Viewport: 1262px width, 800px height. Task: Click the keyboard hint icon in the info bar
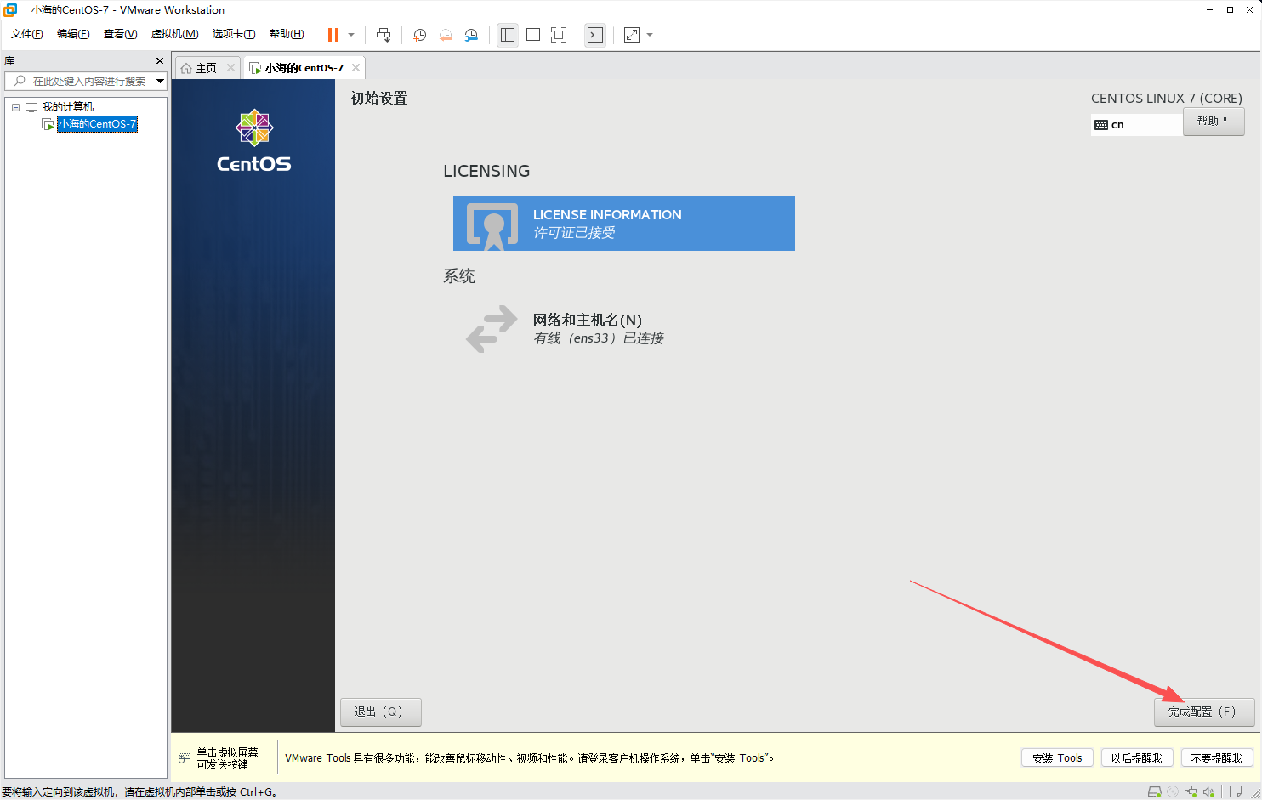(185, 757)
